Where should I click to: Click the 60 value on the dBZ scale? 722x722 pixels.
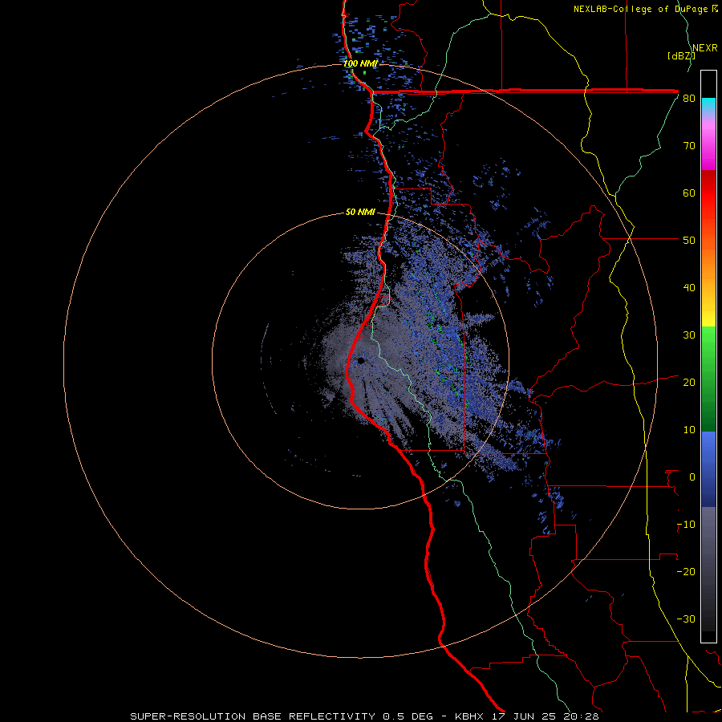[x=689, y=193]
